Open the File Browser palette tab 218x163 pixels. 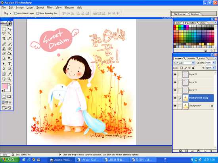pos(180,14)
